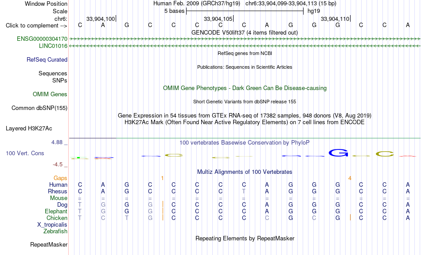
Task: Select the 100 Vert. Cons track label
Action: coord(25,153)
